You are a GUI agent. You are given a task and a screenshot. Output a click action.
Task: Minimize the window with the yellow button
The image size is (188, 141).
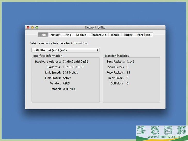(x=33, y=27)
